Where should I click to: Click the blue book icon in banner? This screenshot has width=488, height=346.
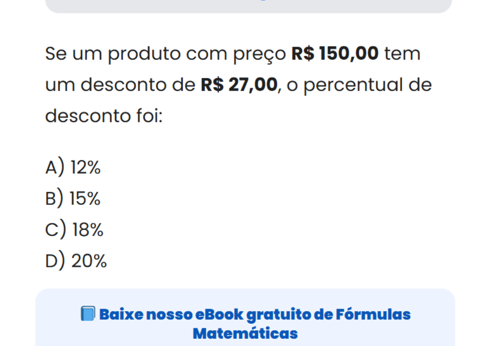click(x=88, y=313)
